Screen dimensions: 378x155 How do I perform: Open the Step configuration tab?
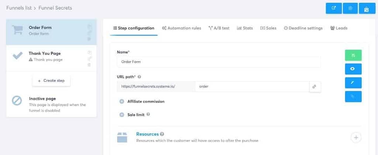coord(134,28)
